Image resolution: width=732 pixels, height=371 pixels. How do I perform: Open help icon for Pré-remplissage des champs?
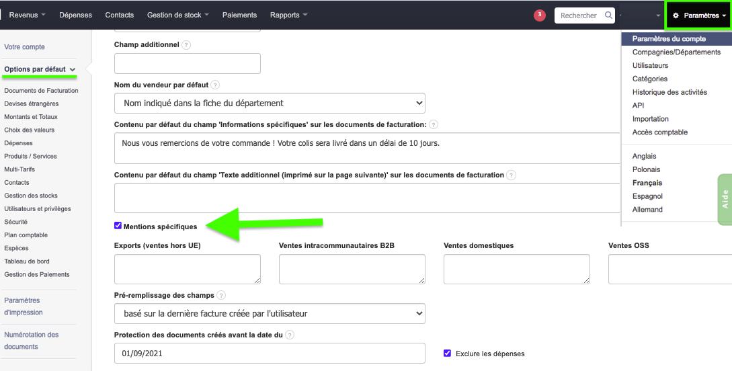click(x=221, y=296)
